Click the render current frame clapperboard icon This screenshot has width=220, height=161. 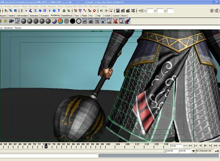point(123,11)
